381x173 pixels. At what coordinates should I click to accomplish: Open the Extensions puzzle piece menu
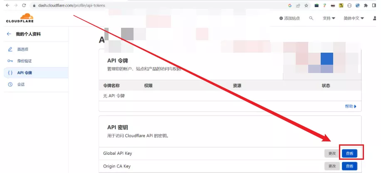[x=366, y=5]
